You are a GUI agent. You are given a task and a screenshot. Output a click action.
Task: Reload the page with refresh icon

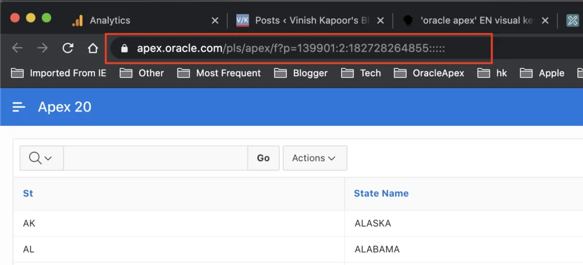(68, 48)
